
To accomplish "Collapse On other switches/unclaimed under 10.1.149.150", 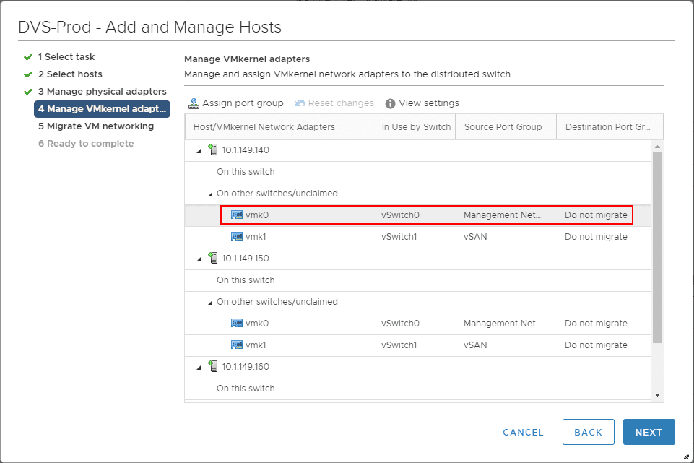I will 212,301.
